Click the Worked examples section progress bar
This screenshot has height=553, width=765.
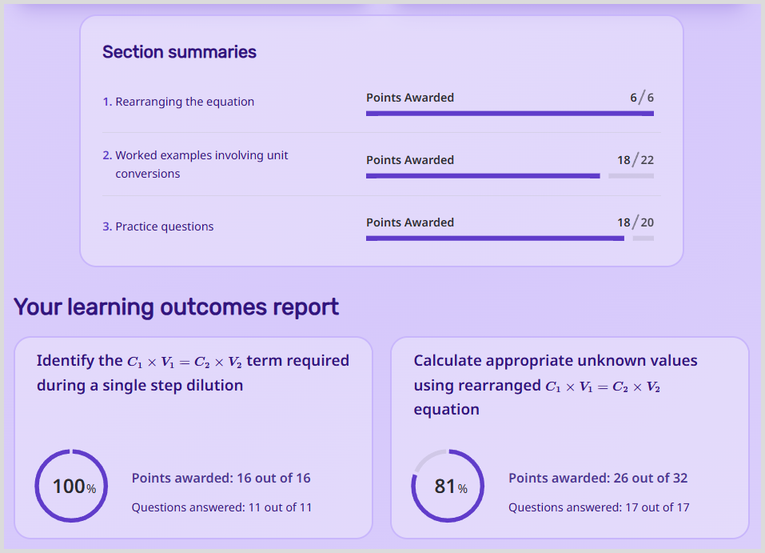(509, 176)
